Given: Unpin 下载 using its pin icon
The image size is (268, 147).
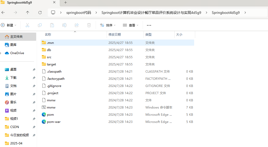Looking at the screenshot, I should tap(34, 78).
